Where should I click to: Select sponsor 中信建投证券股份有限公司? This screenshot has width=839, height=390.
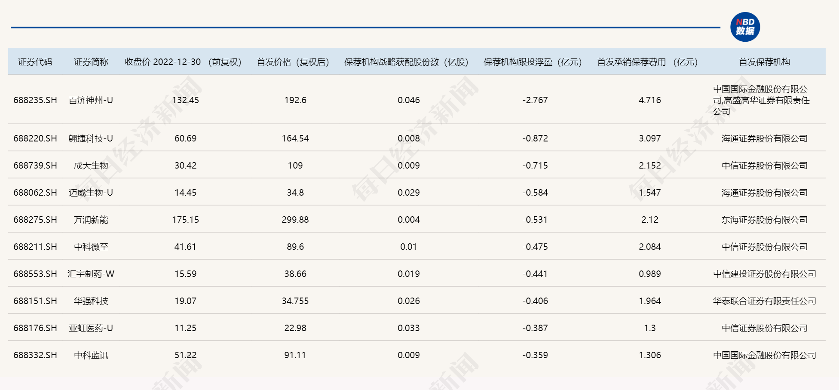(765, 274)
